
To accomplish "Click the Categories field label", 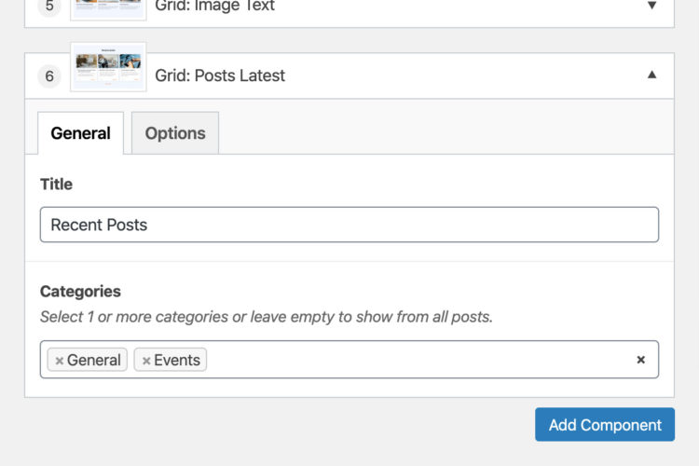I will click(80, 292).
